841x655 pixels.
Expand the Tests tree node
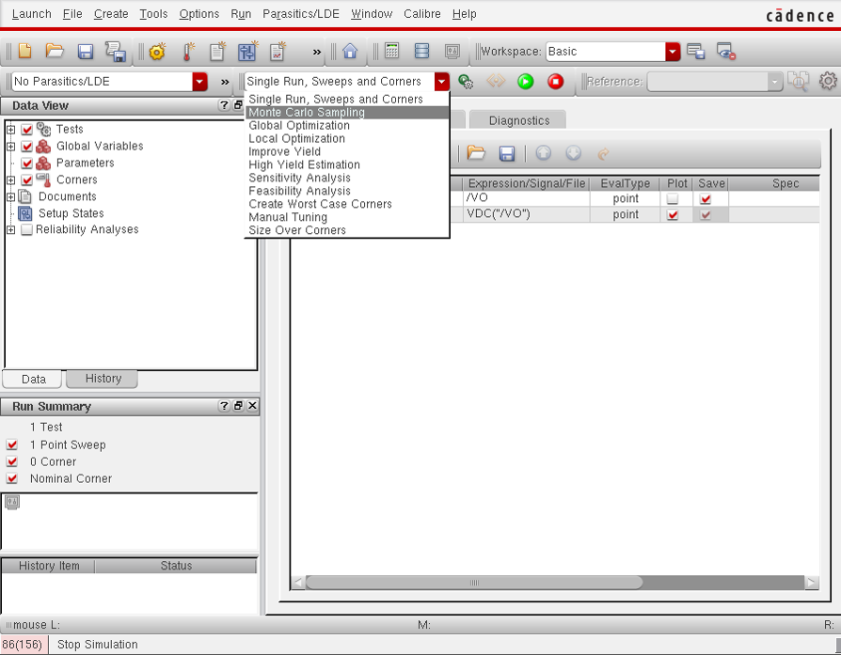pos(10,129)
